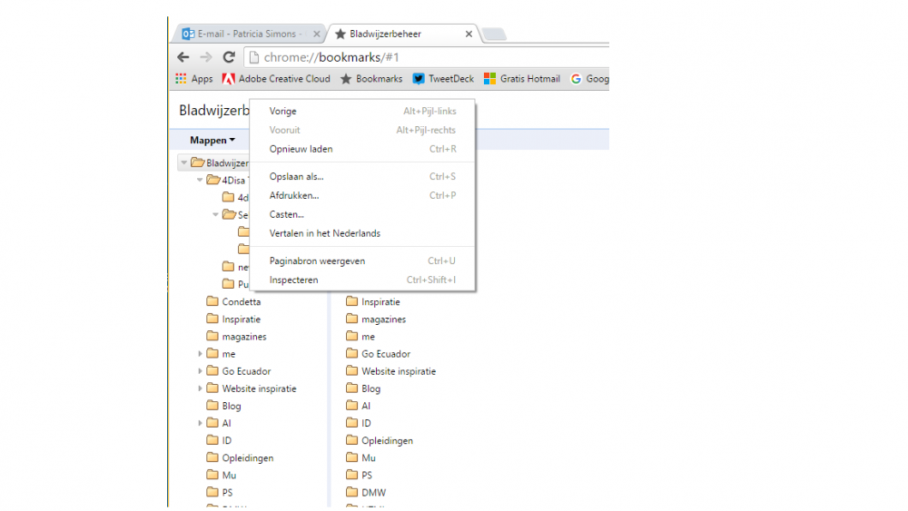
Task: Expand the Website inspiratie tree folder
Action: (x=201, y=388)
